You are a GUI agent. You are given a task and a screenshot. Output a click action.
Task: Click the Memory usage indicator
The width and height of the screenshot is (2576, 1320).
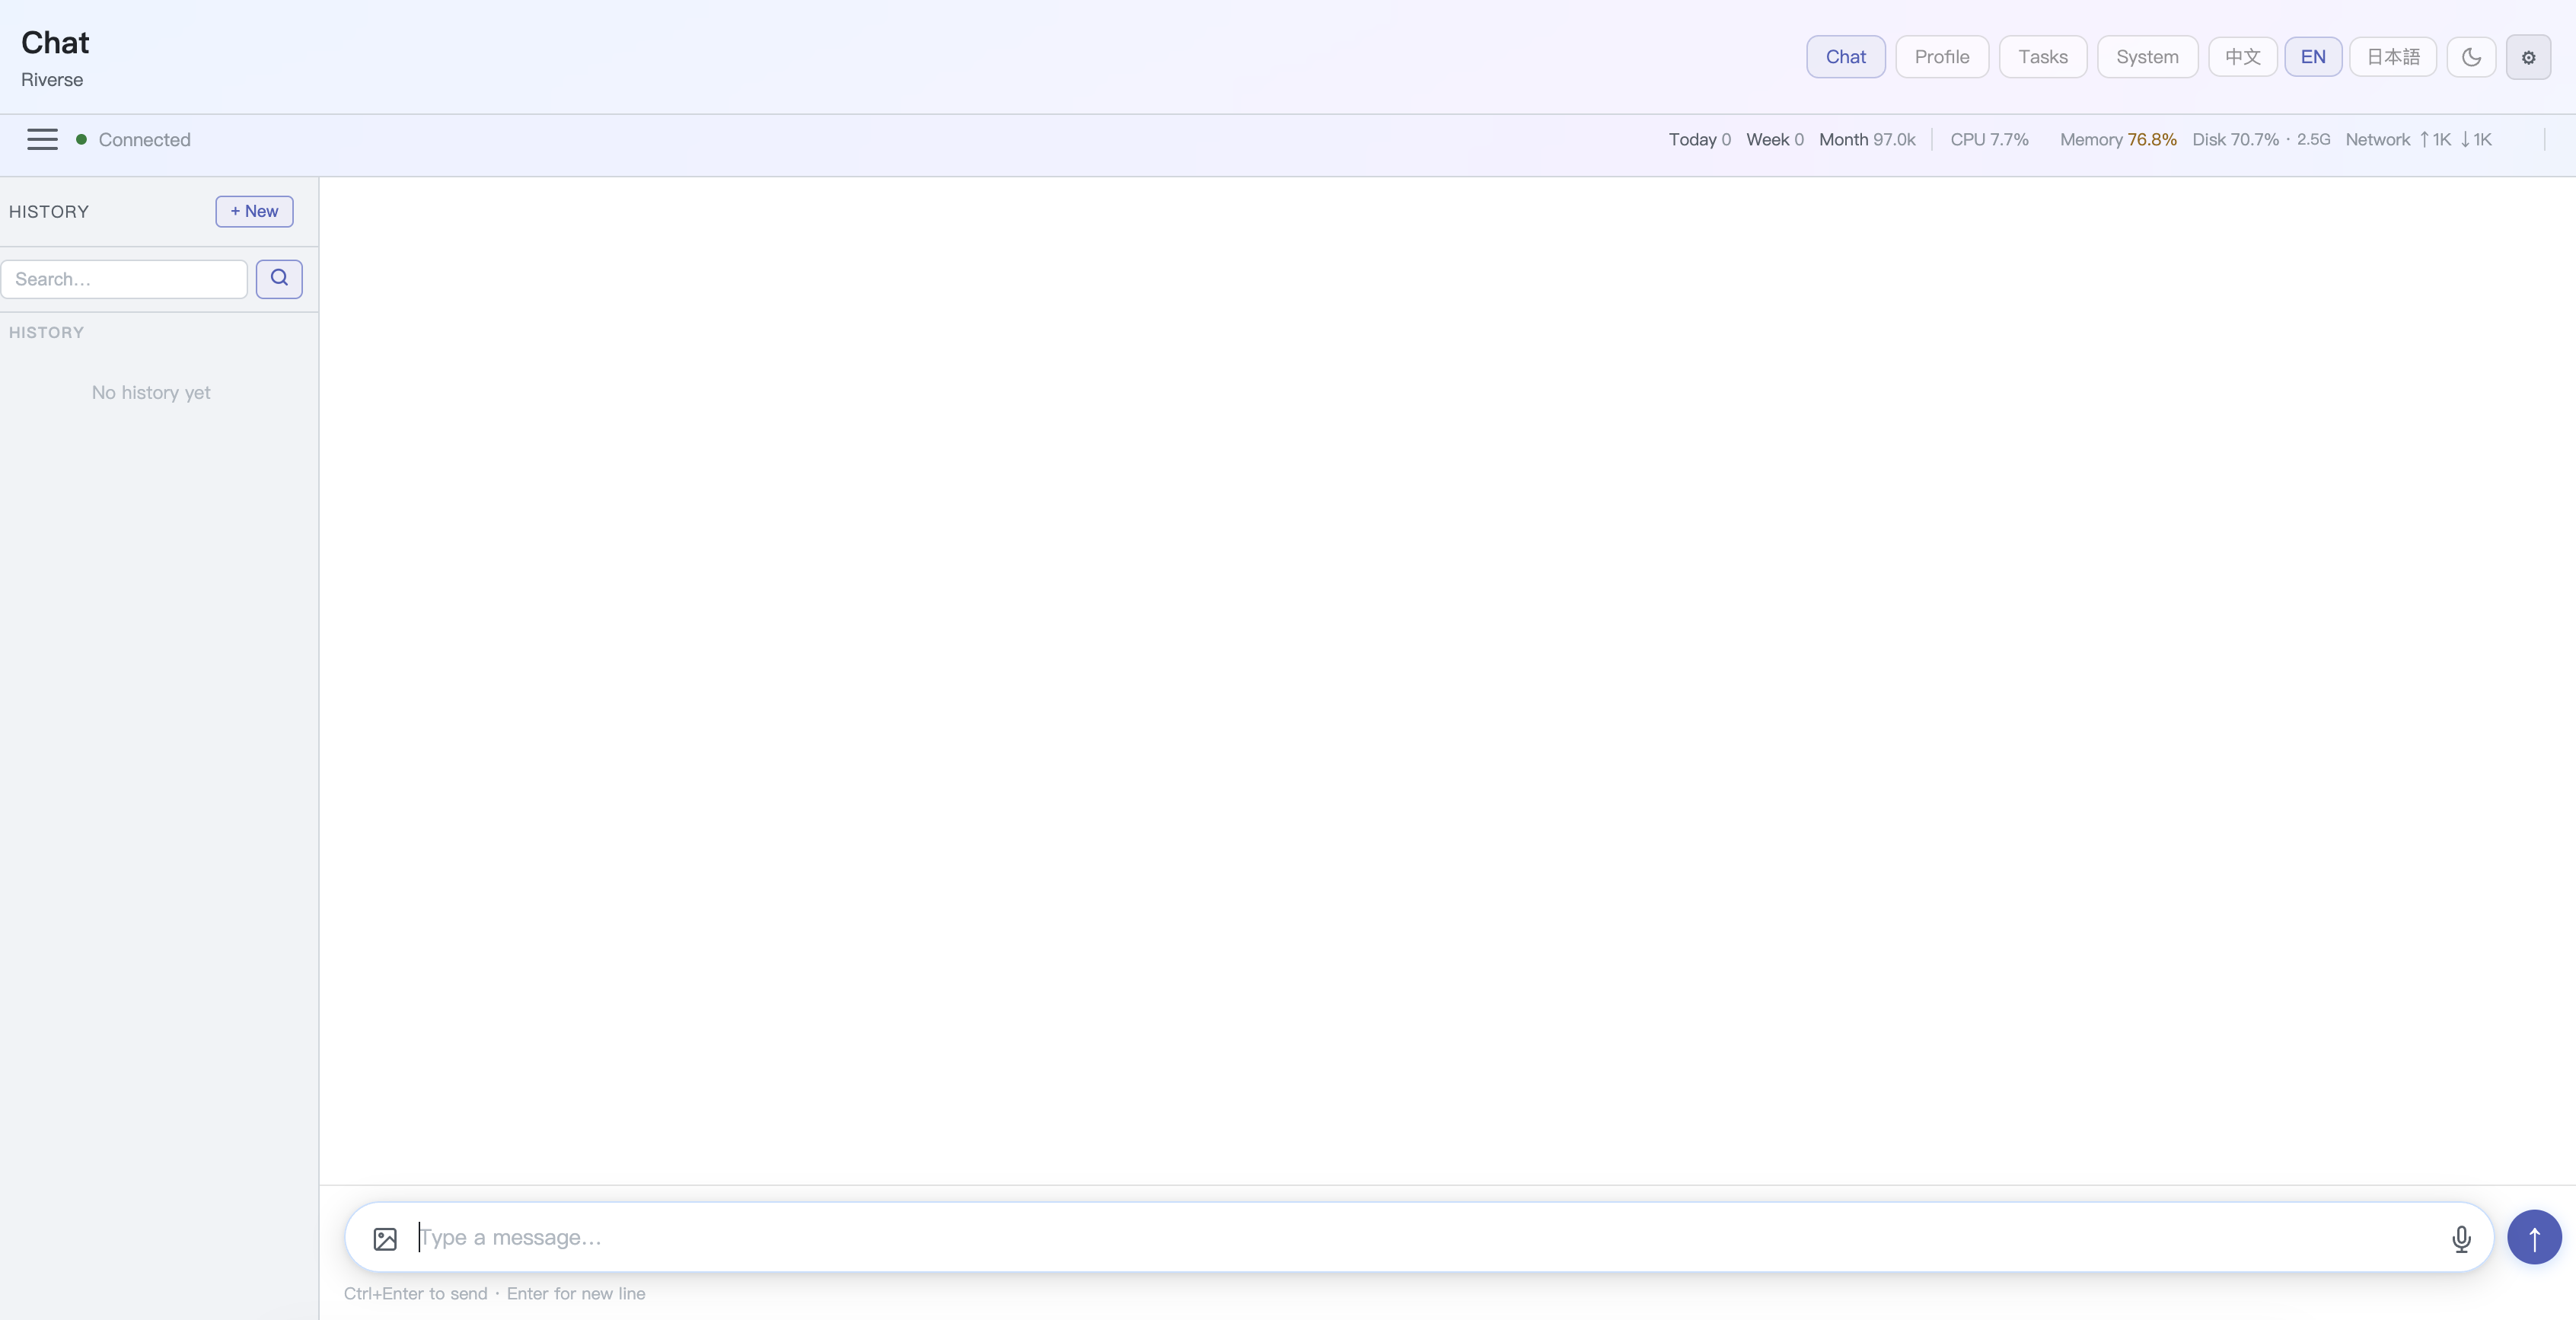coord(2117,140)
